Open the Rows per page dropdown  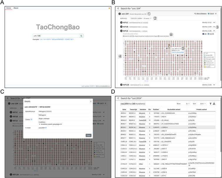pos(186,104)
